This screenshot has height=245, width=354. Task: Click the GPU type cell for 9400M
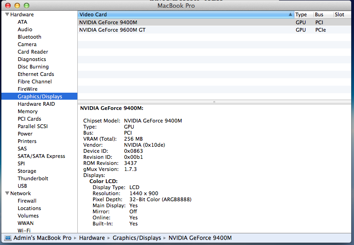[301, 22]
